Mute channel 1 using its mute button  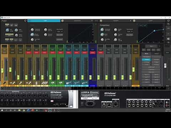[x=4, y=53]
